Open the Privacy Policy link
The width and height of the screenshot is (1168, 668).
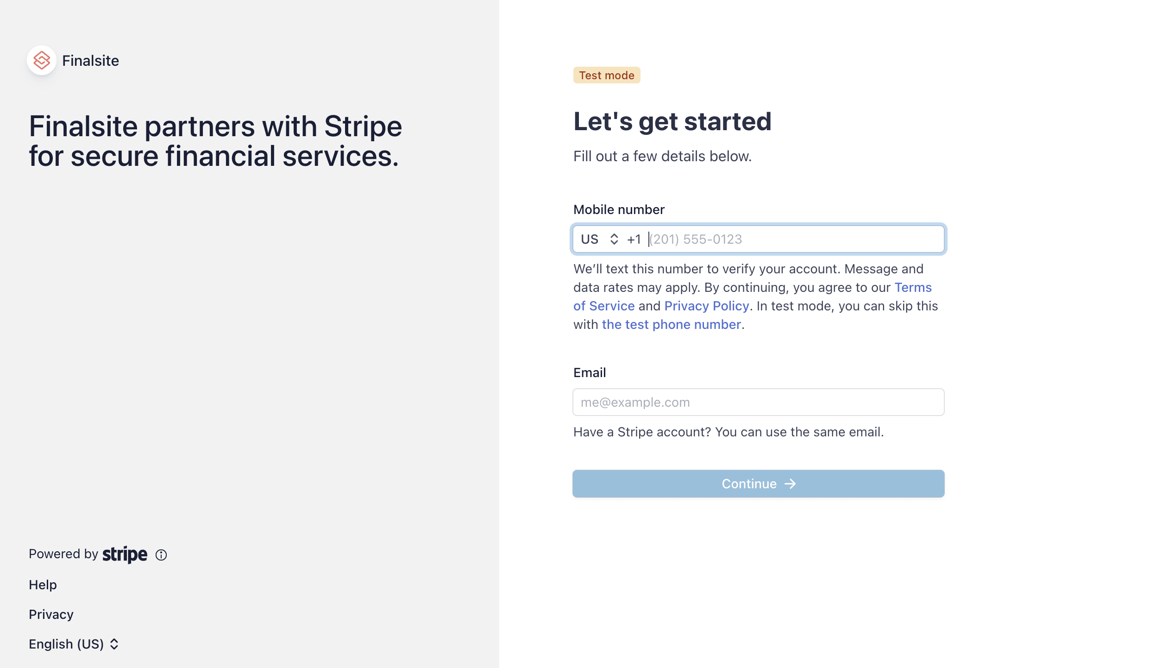coord(706,306)
